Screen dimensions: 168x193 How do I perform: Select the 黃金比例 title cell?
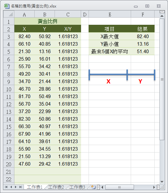[x=48, y=21]
